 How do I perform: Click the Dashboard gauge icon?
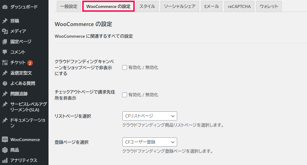pos(5,7)
